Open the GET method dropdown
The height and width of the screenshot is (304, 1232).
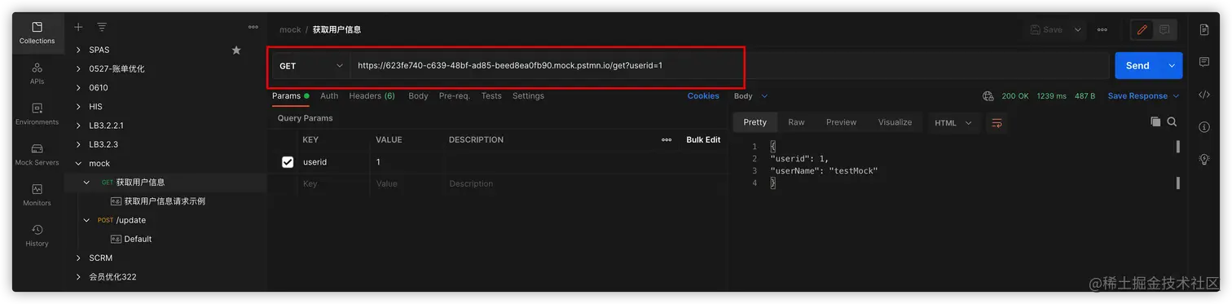[311, 65]
